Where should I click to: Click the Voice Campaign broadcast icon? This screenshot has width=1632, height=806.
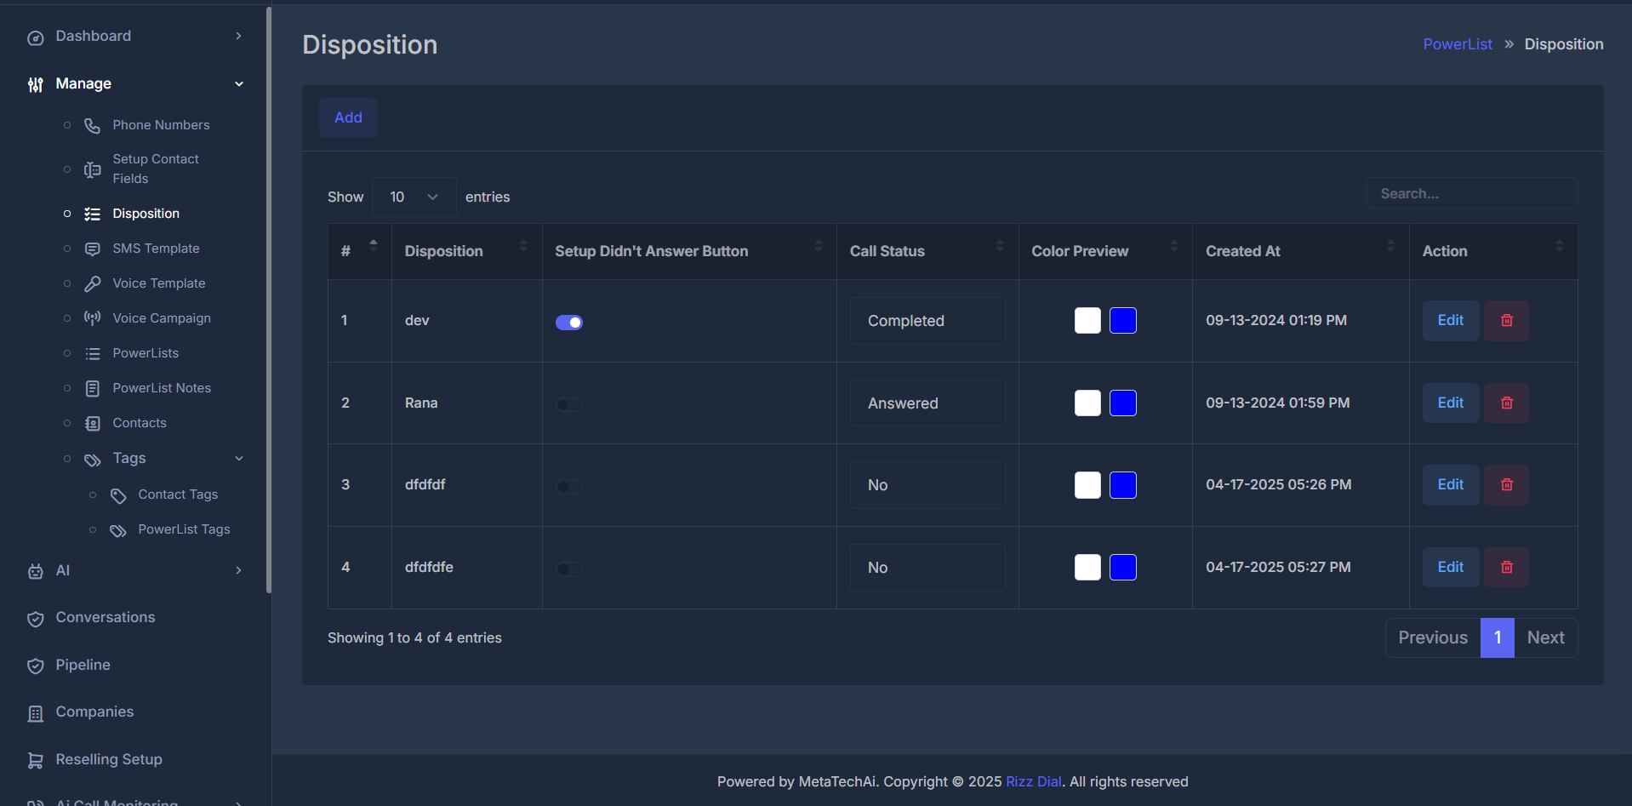(92, 317)
